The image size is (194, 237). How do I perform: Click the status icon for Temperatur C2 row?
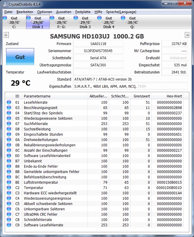coord(9,188)
